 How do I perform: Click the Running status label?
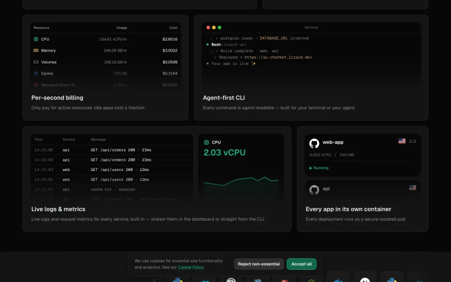tap(321, 168)
